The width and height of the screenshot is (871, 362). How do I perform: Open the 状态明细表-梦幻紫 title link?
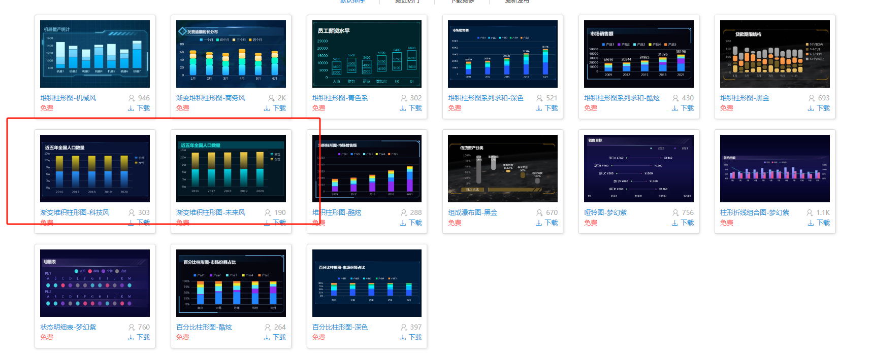(68, 327)
